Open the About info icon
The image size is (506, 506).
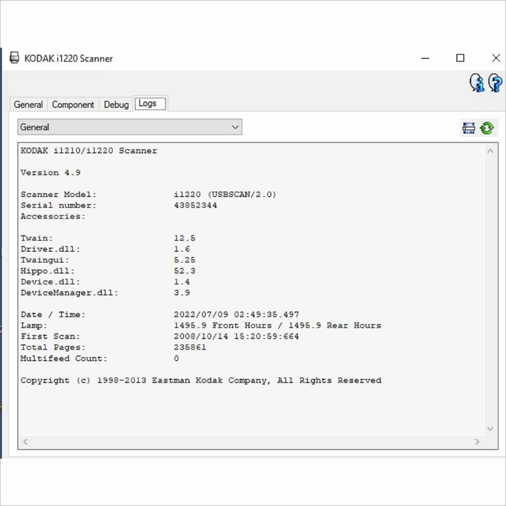(477, 83)
